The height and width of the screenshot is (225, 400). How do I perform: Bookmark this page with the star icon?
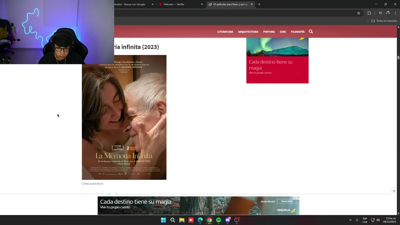coord(359,13)
